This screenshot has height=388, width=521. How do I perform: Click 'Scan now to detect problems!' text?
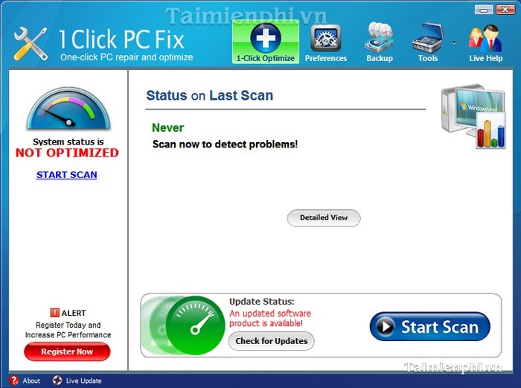(225, 144)
